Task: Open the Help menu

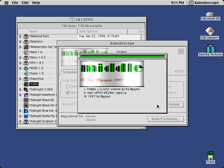Action: point(36,3)
